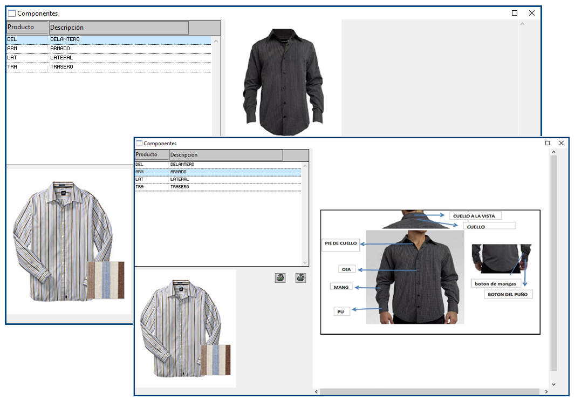Image resolution: width=575 pixels, height=400 pixels.
Task: Click DELANTERO description in front window
Action: (x=182, y=165)
